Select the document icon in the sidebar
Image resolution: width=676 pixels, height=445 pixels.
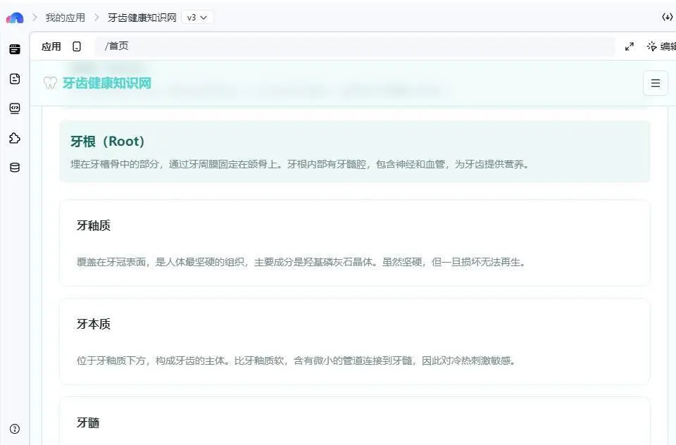point(14,79)
